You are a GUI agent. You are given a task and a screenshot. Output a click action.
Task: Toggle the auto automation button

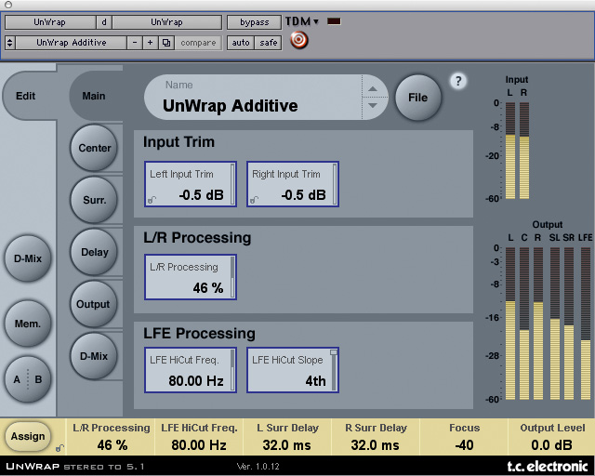241,43
